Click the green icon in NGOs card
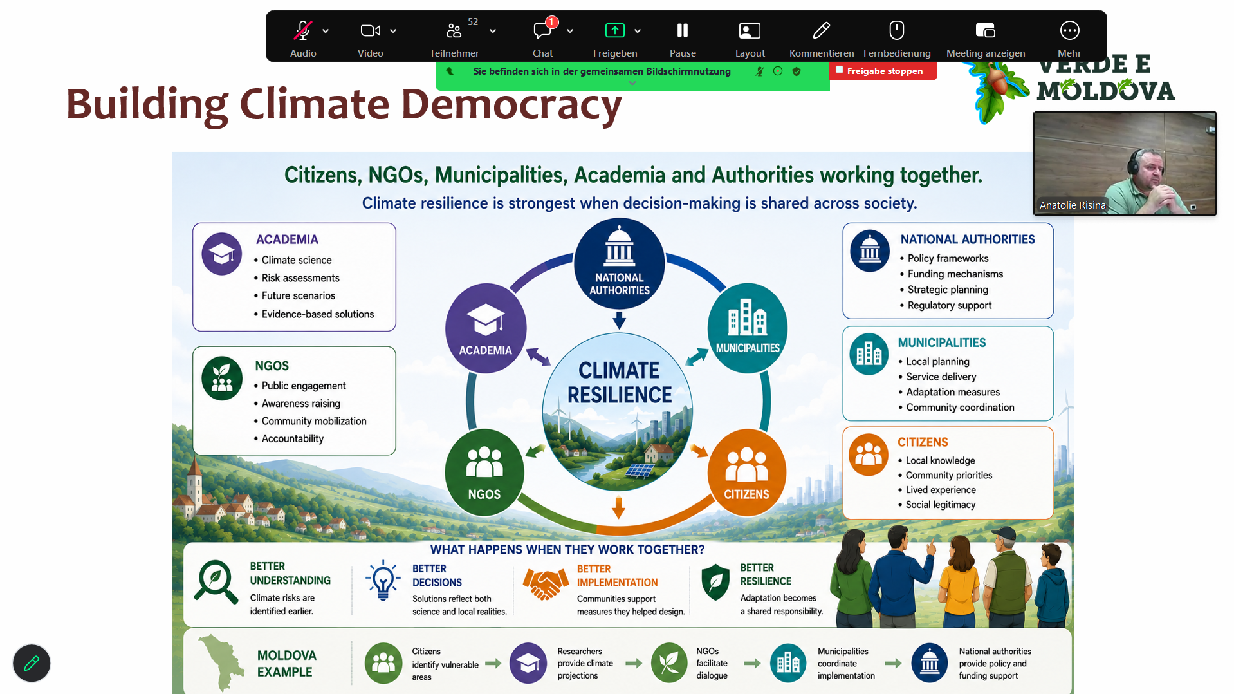Viewport: 1234px width, 694px height. pyautogui.click(x=222, y=379)
